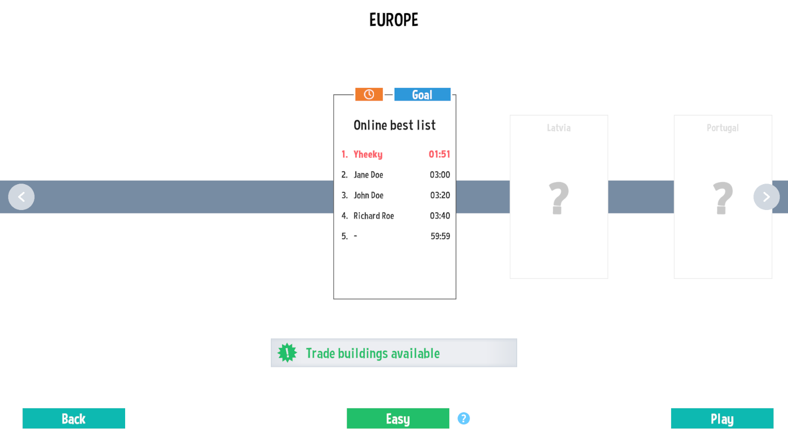788x443 pixels.
Task: Go to the previous level with left arrow
Action: pos(22,197)
